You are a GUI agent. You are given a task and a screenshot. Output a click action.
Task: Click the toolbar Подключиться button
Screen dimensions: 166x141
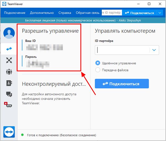[139, 13]
